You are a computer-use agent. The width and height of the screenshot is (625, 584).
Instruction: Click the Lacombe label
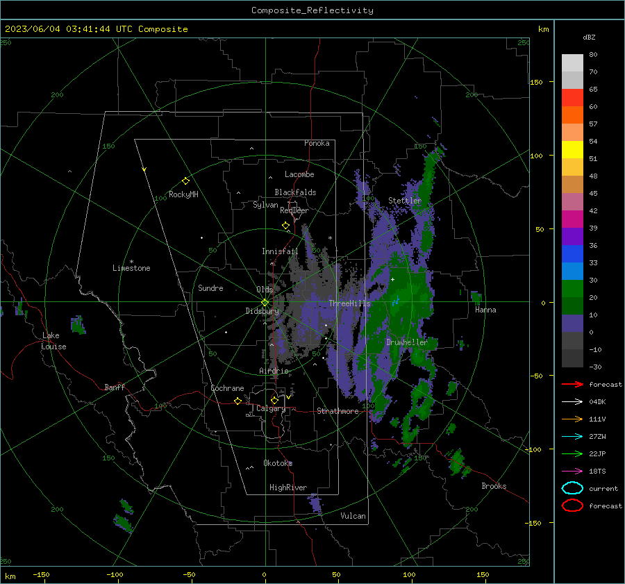point(299,174)
